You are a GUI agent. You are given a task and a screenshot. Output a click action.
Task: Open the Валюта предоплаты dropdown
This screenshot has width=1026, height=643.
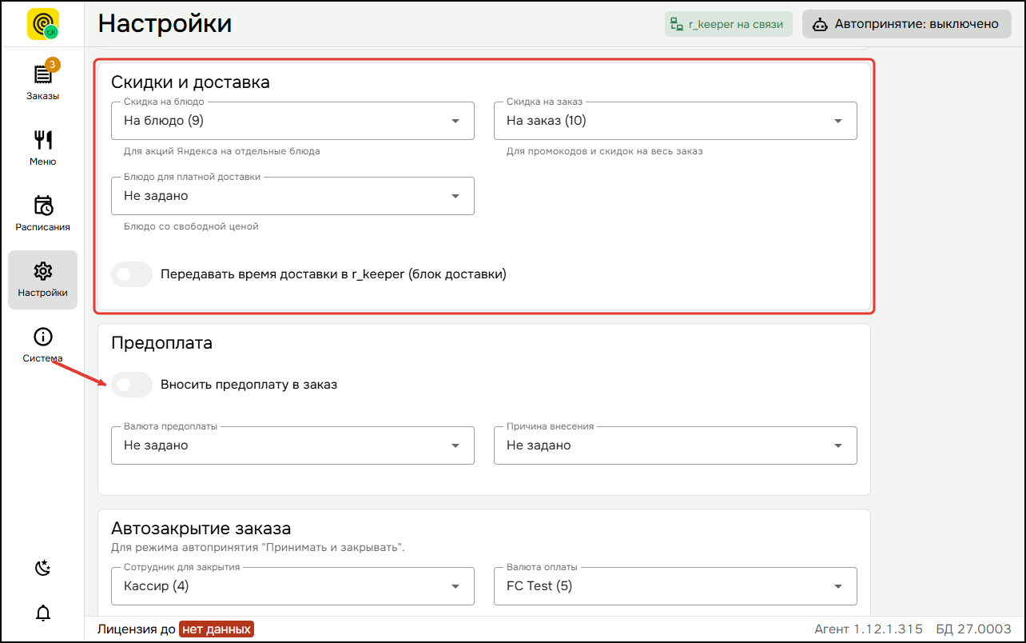(292, 445)
